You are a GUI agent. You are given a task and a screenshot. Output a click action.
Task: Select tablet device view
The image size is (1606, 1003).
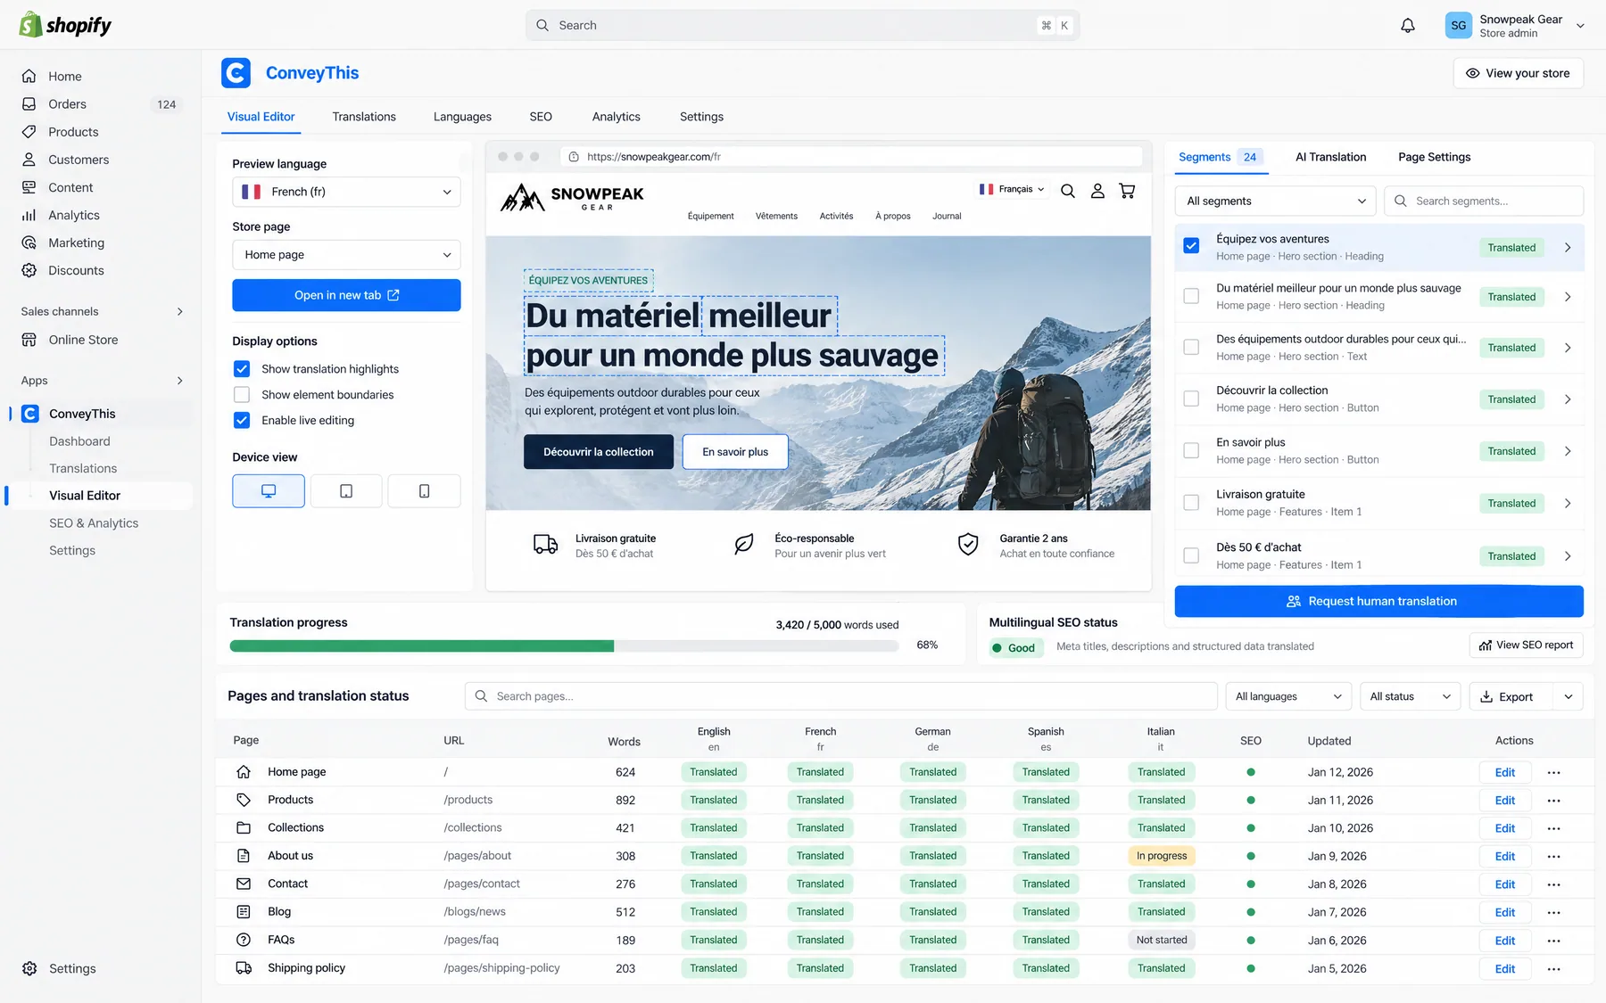[346, 491]
